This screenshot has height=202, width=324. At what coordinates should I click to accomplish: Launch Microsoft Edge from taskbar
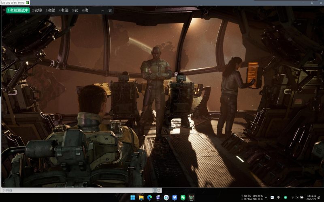pos(149,198)
